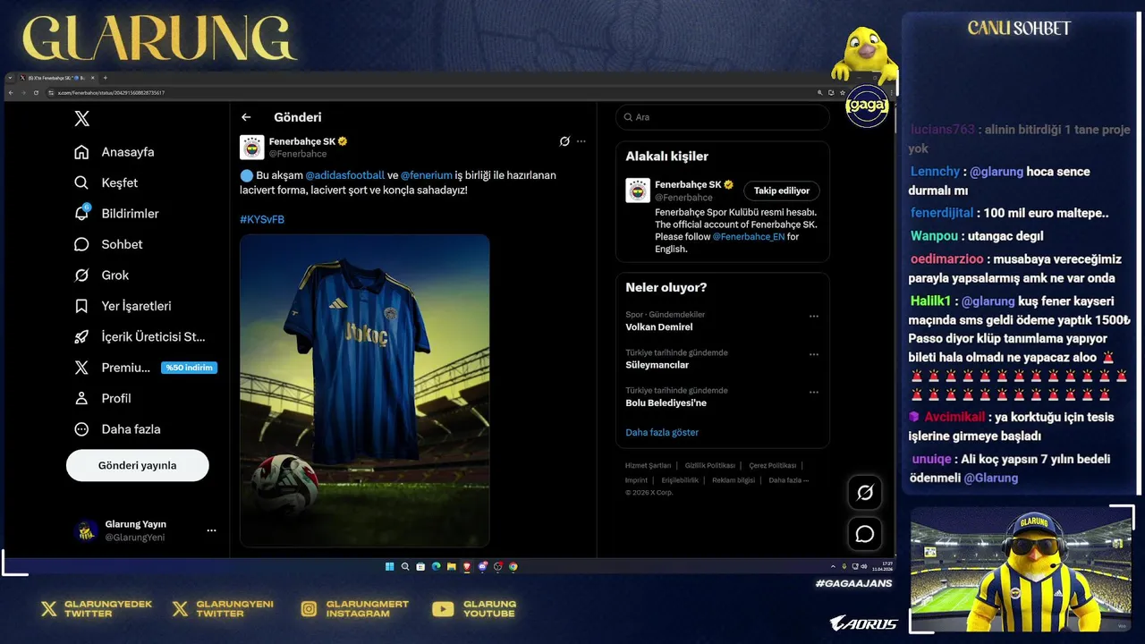
Task: Open more options for Bolu Belediyesi'ne trend
Action: 814,392
